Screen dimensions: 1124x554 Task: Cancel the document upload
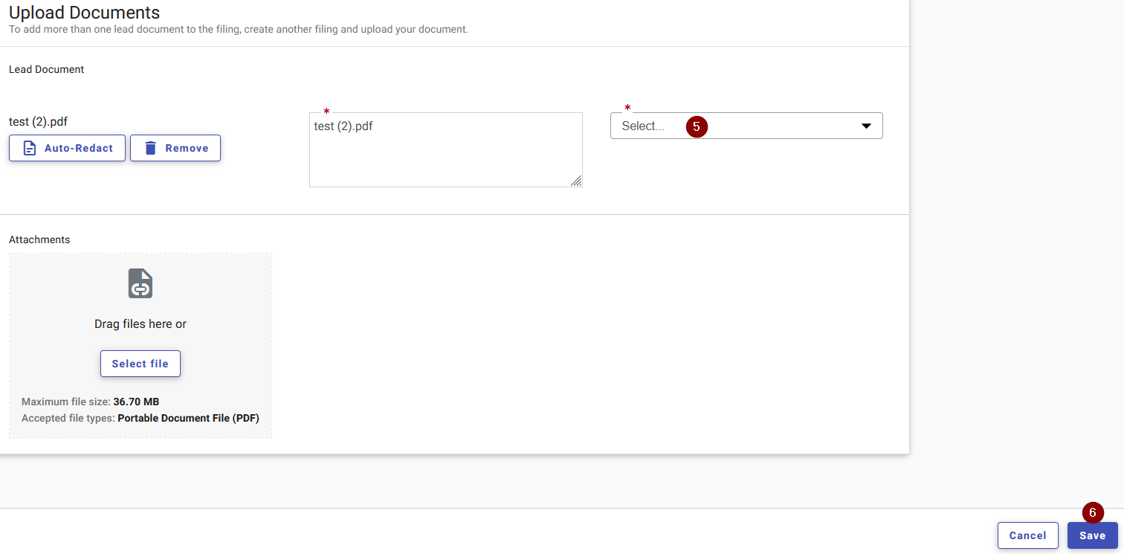point(1027,535)
